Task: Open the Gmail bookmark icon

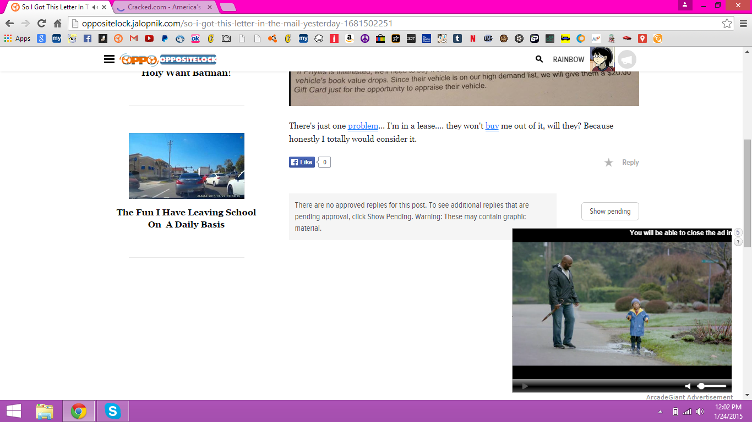Action: (134, 38)
